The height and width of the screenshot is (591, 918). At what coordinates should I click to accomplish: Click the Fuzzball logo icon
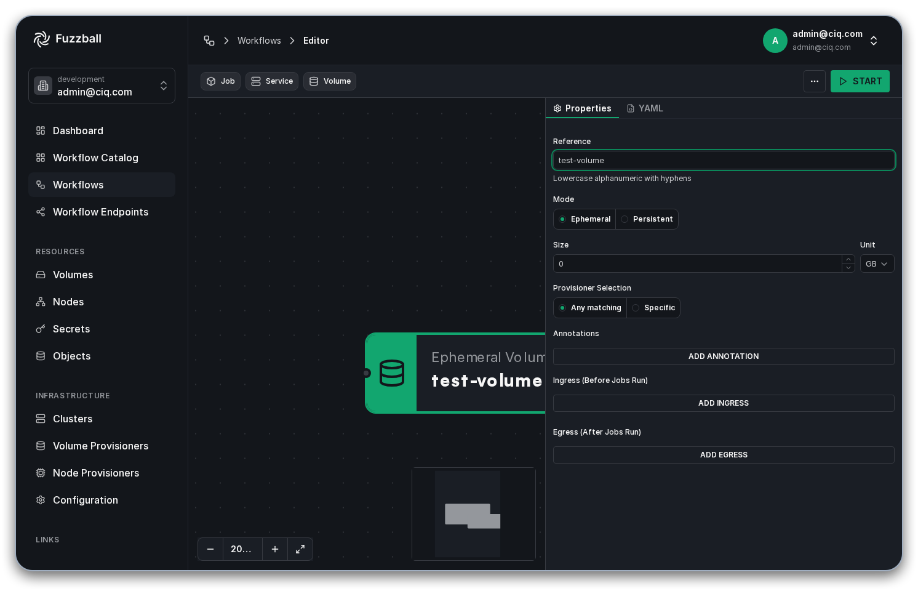42,39
